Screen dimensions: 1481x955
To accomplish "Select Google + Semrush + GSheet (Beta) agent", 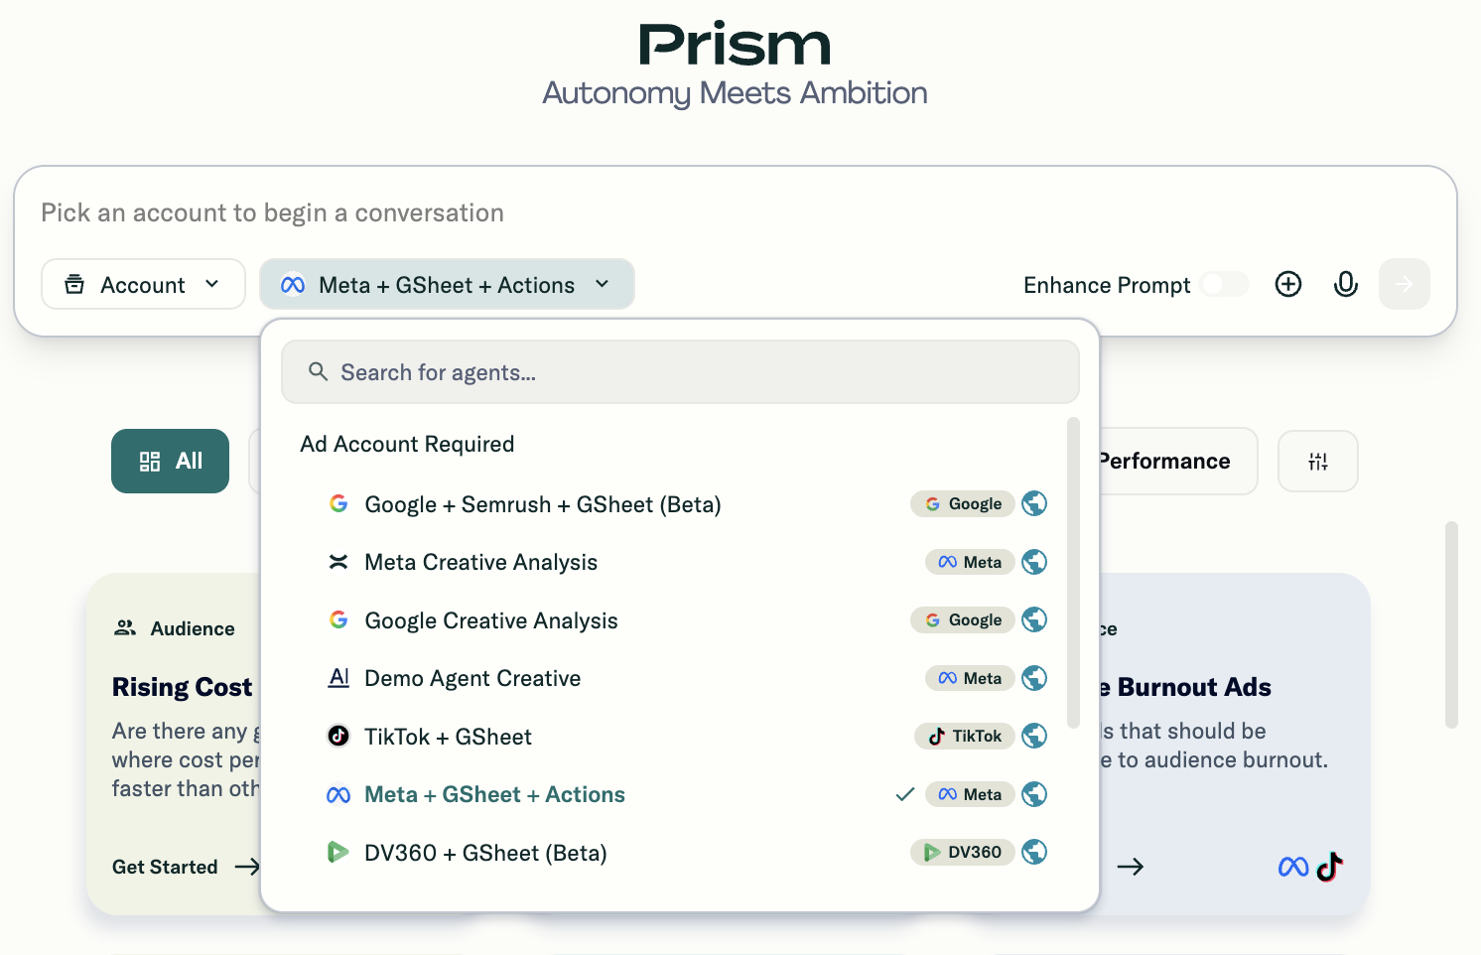I will (542, 504).
